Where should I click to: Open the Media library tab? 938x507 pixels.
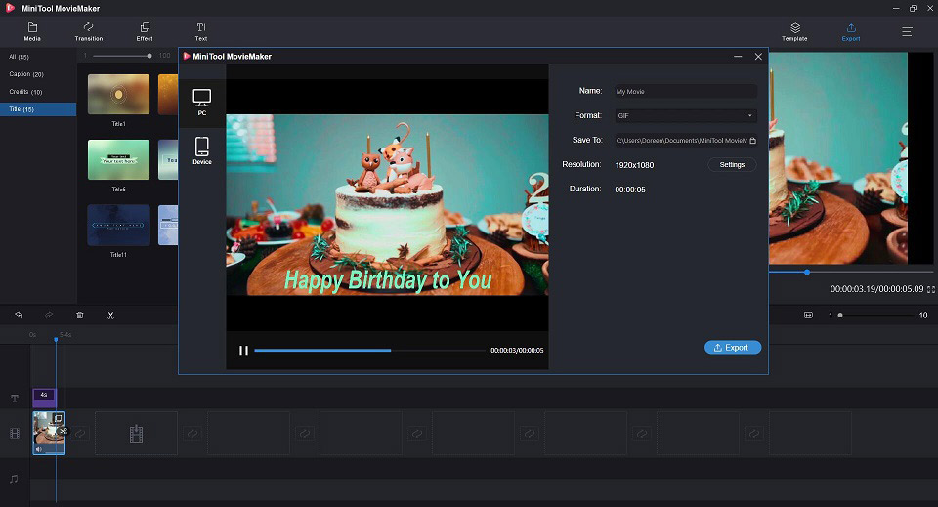tap(32, 31)
